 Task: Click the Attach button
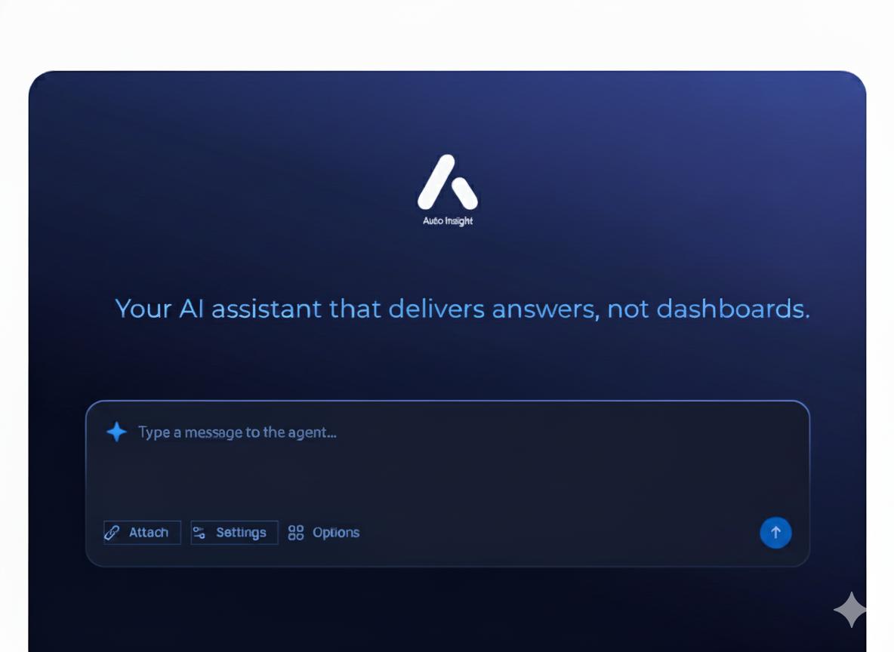tap(142, 532)
